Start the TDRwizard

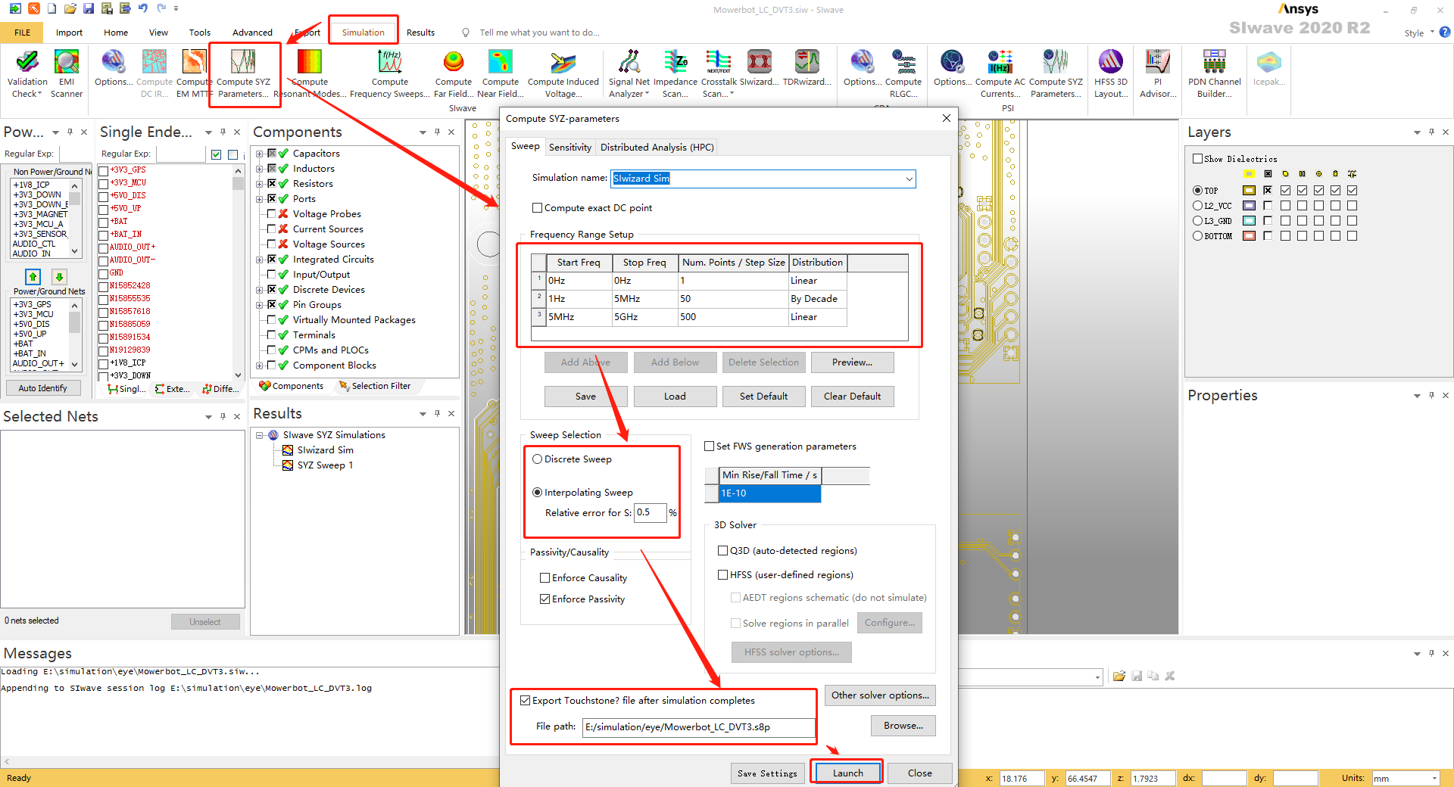(806, 68)
